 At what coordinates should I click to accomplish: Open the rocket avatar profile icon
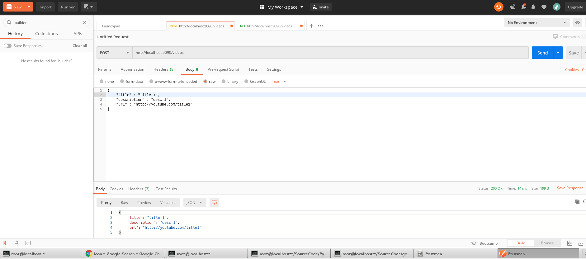(556, 7)
